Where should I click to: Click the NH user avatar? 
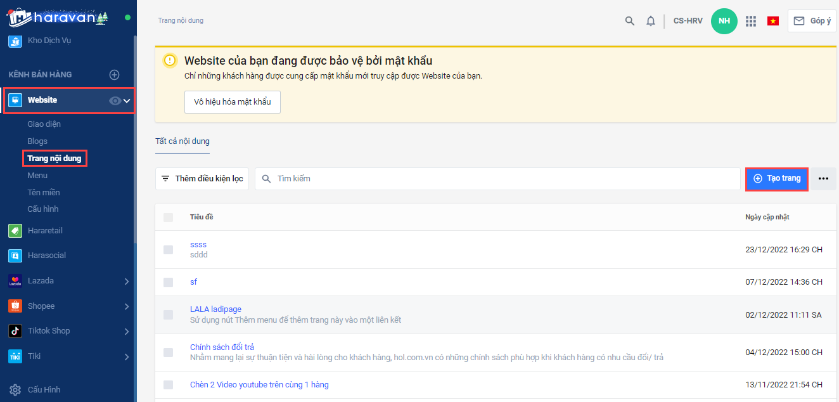[724, 21]
